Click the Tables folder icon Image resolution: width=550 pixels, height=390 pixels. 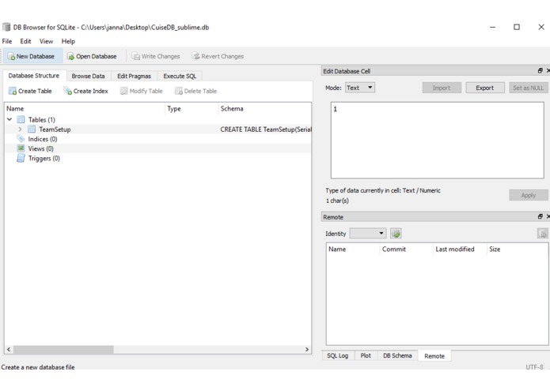21,120
